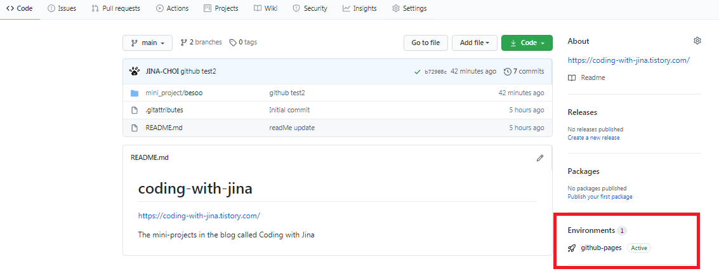
Task: Open the Issues tab
Action: 62,8
